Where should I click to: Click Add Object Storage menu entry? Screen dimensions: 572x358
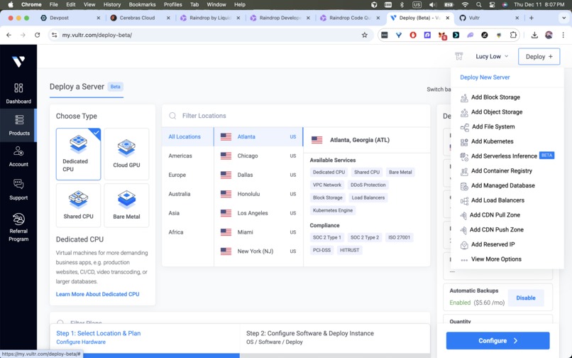click(497, 112)
